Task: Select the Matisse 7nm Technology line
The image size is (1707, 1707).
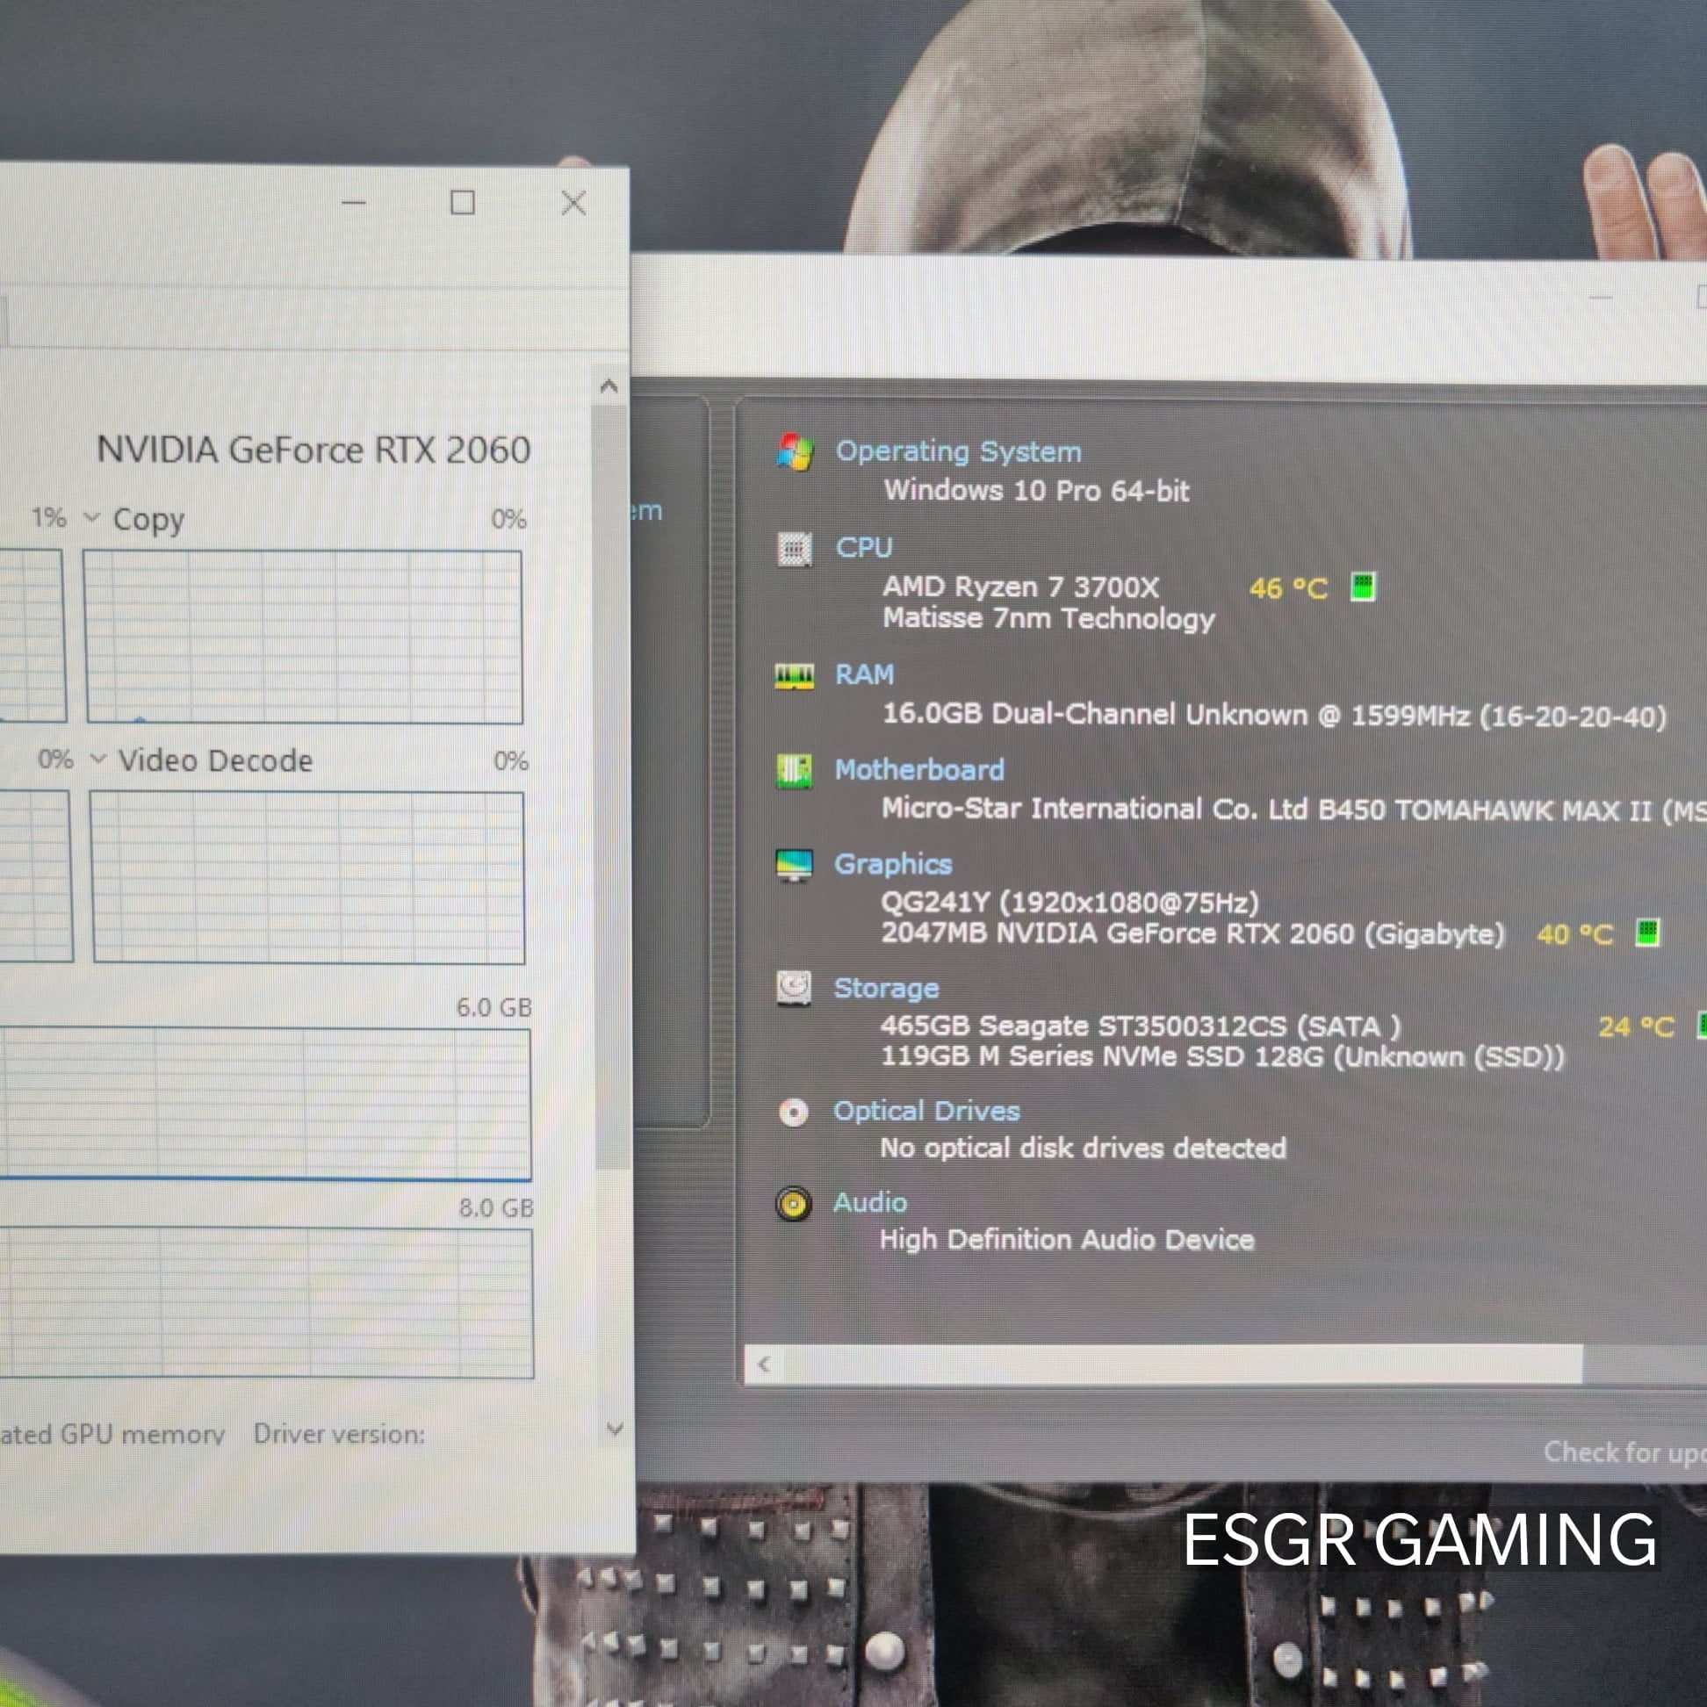Action: point(1048,618)
